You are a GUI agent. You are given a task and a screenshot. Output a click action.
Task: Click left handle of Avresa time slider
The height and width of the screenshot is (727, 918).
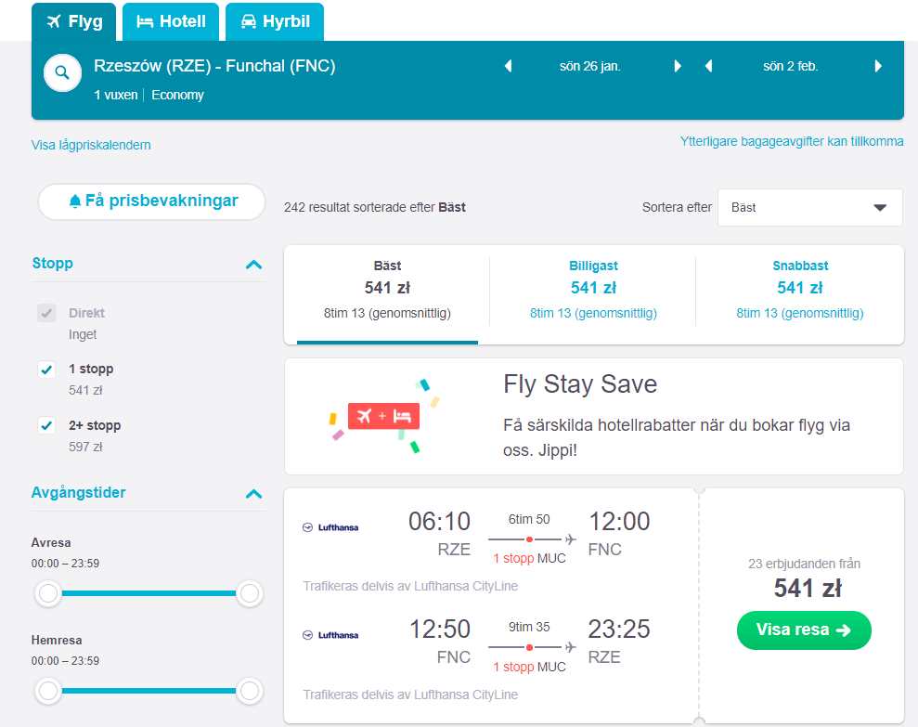48,593
